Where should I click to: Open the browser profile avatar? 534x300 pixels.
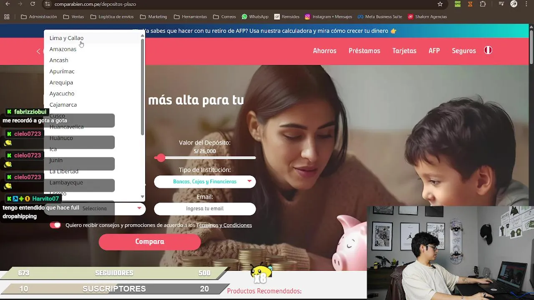pos(514,4)
